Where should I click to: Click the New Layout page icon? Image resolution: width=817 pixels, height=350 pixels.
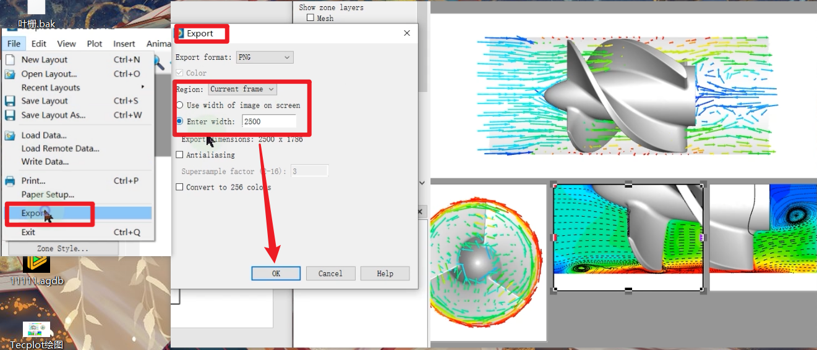pos(10,60)
